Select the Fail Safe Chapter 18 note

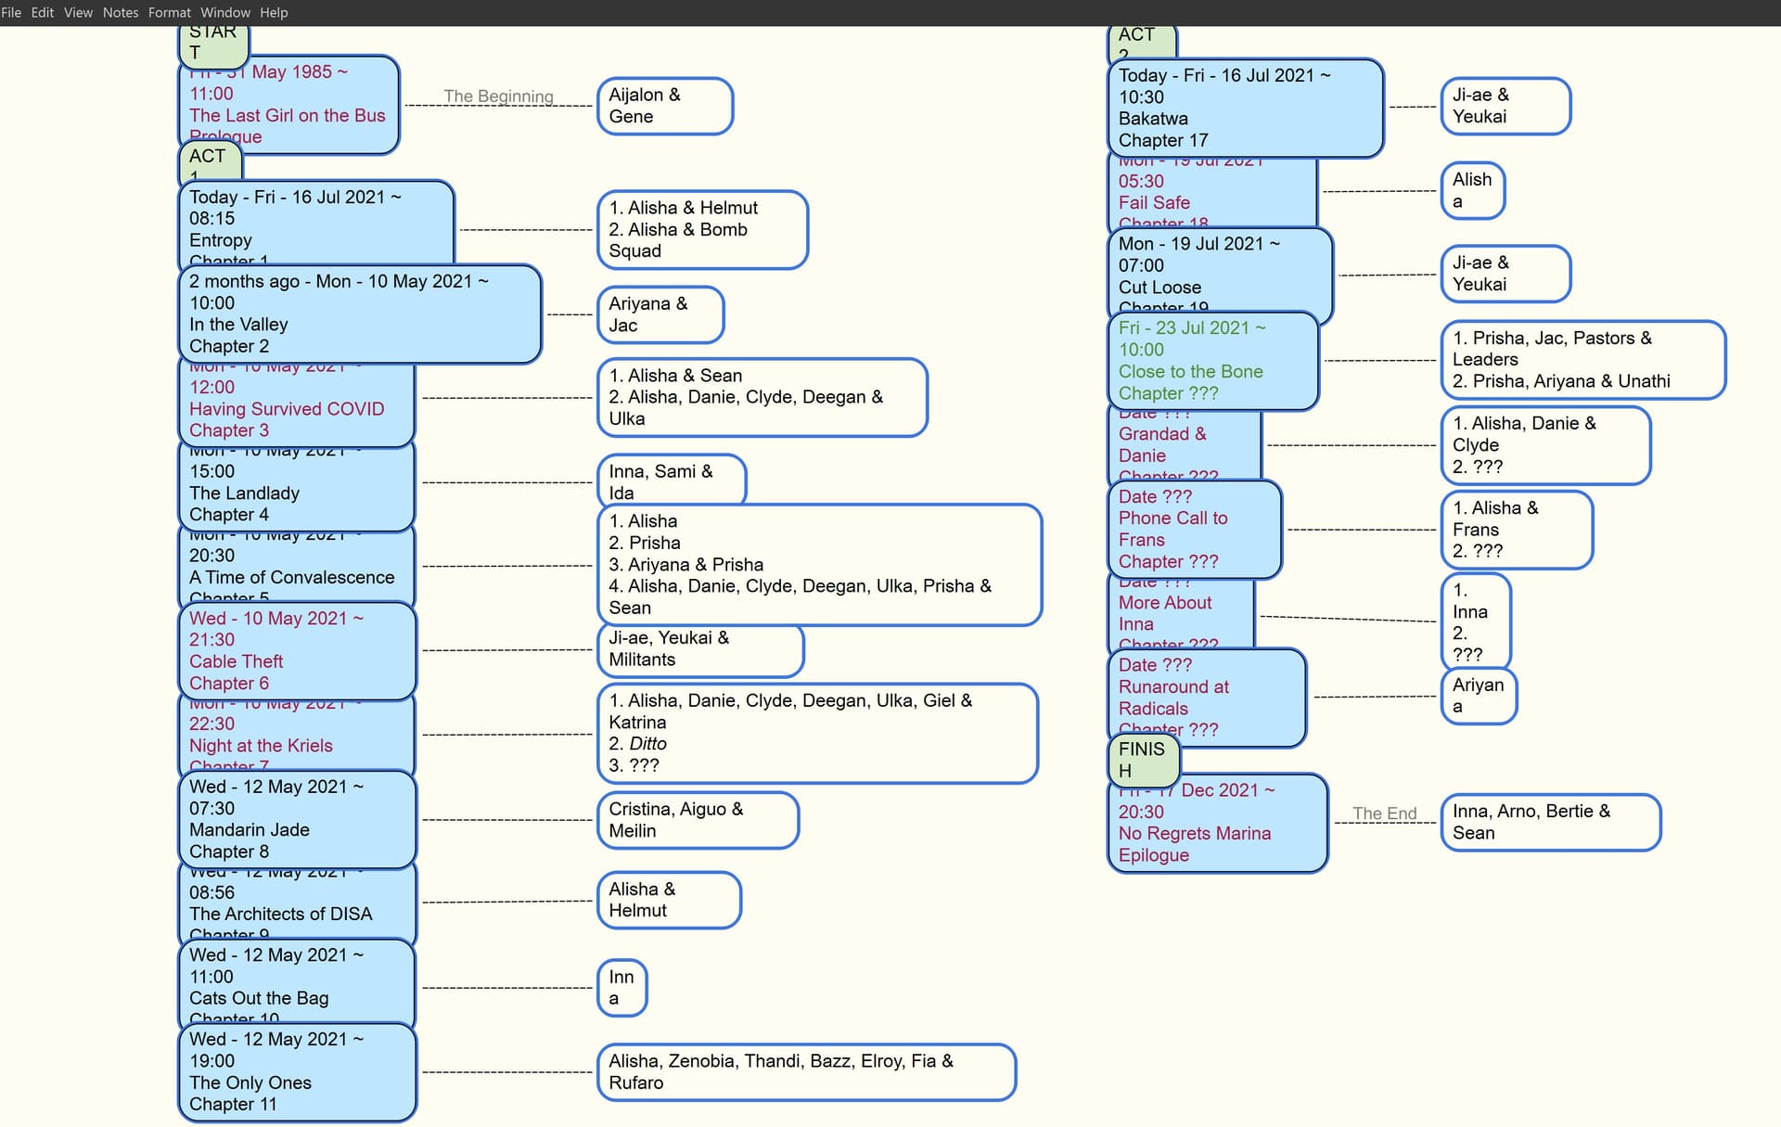(x=1212, y=192)
